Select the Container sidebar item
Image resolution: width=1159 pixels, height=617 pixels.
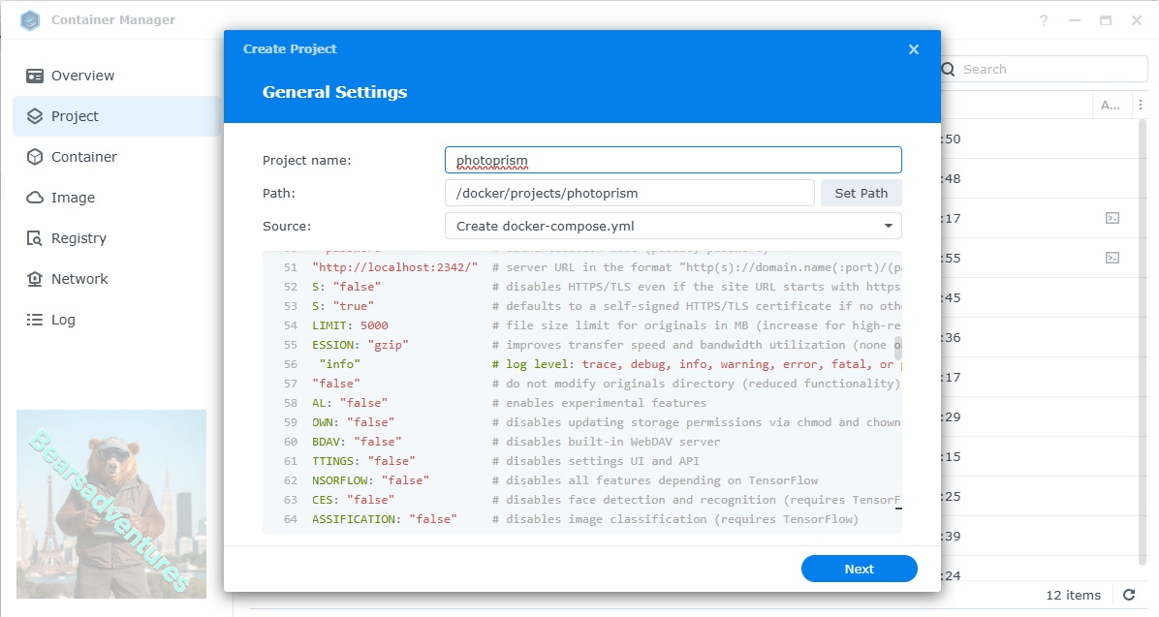point(83,157)
